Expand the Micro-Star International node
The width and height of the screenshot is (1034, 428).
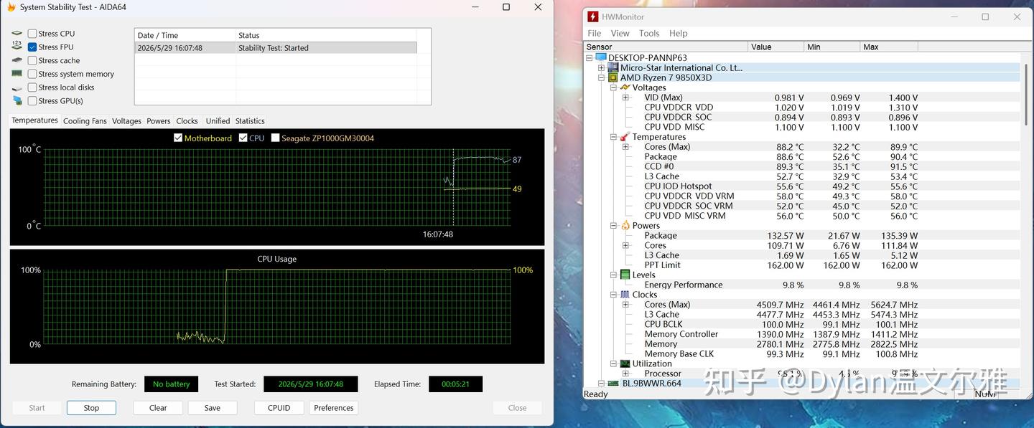click(x=602, y=68)
